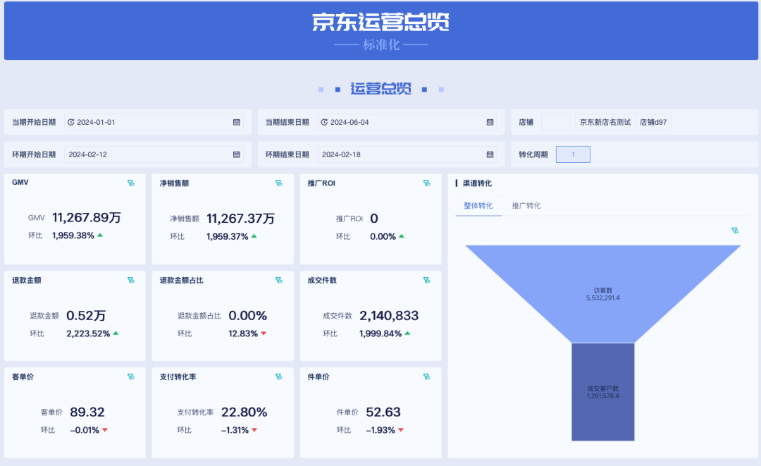
Task: Select the 京东新店名测试 store option
Action: [x=605, y=123]
